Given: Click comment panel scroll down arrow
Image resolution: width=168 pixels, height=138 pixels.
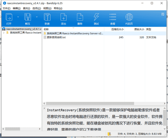Looking at the screenshot, I should 164,129.
